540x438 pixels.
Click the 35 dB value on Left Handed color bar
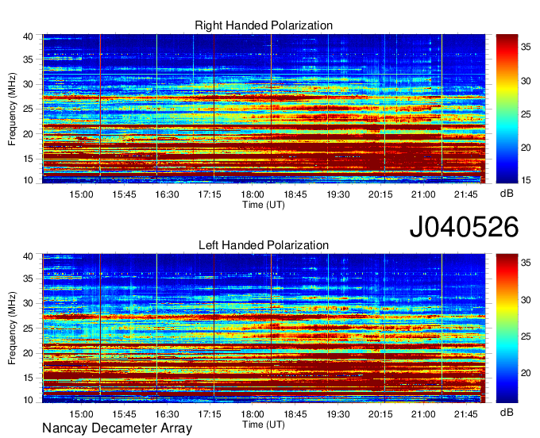tap(526, 263)
